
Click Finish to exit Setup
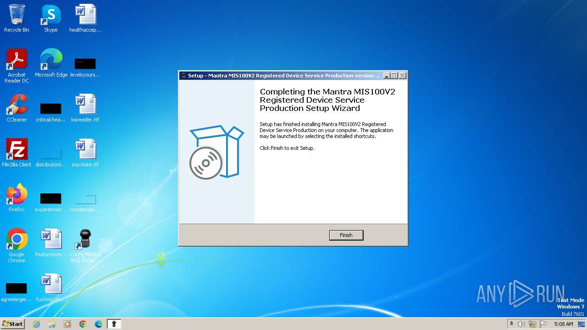346,235
